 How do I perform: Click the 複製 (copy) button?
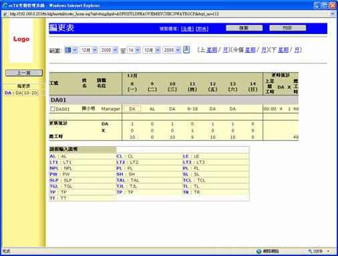[x=244, y=28]
